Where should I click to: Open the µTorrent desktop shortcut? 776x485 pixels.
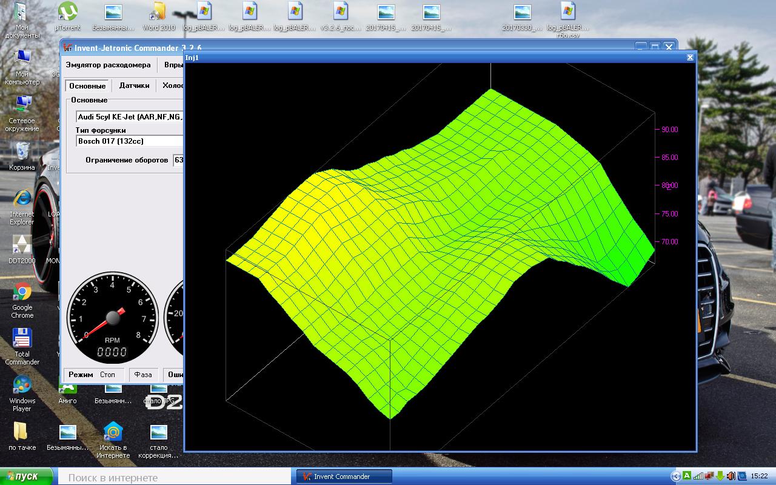click(67, 17)
